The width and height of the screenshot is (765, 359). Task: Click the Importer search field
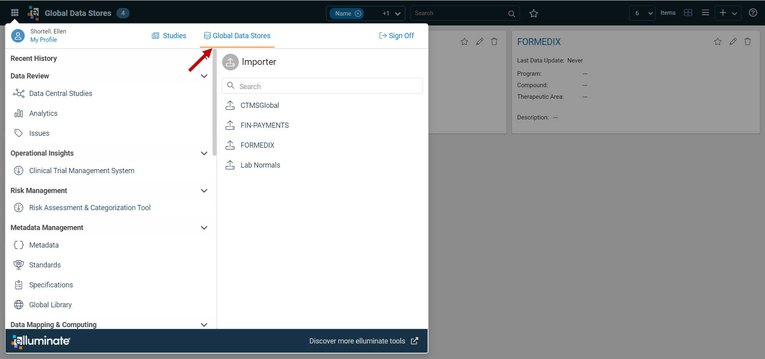tap(322, 86)
